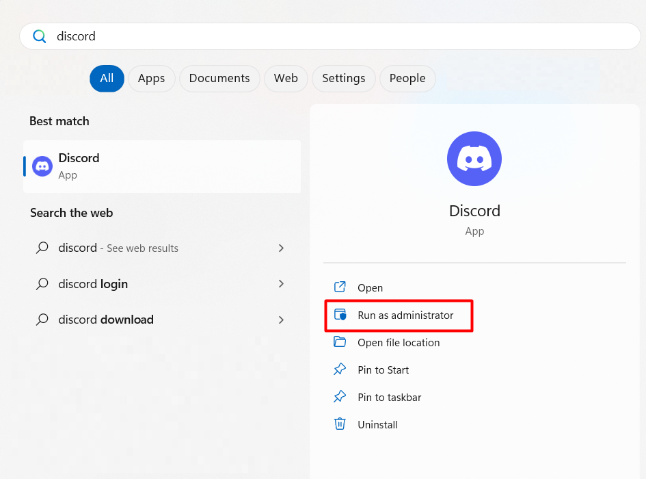Click the search magnifier icon in search box

pyautogui.click(x=40, y=36)
